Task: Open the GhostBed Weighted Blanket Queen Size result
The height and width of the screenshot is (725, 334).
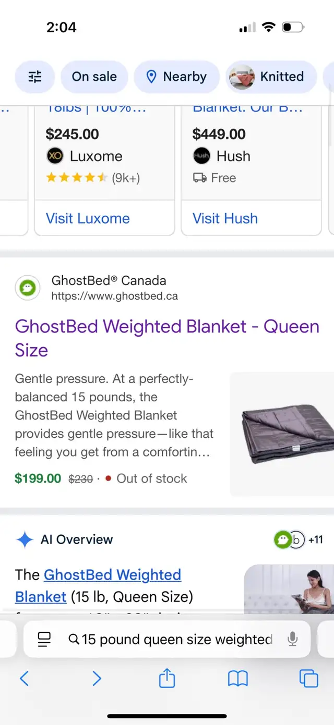Action: pos(167,338)
